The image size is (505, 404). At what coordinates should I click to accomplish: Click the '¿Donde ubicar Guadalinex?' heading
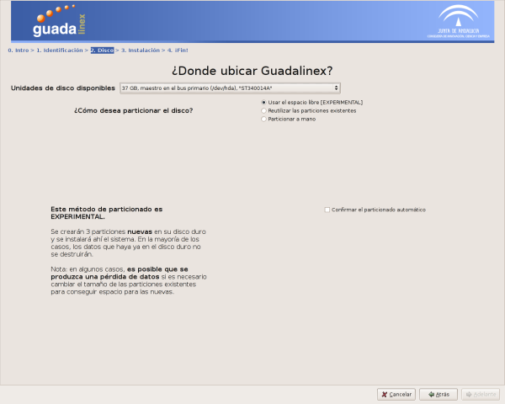[x=252, y=70]
